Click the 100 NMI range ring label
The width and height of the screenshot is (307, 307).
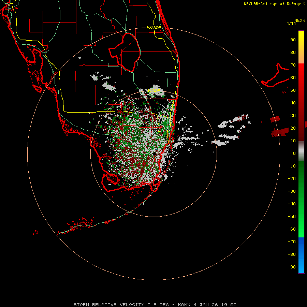coord(154,27)
